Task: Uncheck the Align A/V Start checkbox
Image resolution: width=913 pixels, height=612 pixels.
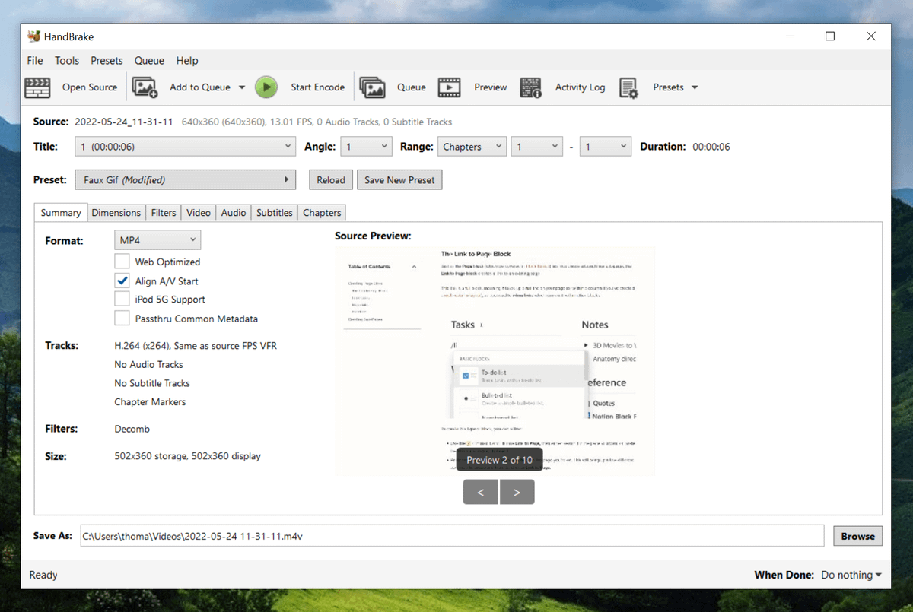Action: click(x=122, y=281)
